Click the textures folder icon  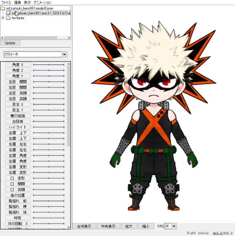[8, 18]
